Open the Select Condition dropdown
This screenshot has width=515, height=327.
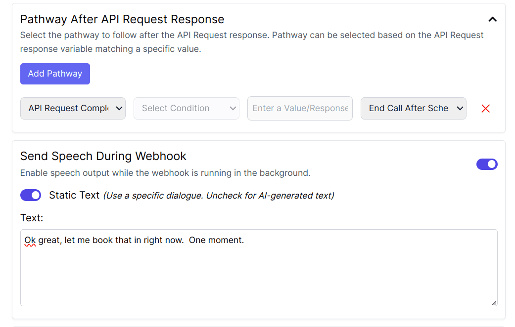point(186,108)
